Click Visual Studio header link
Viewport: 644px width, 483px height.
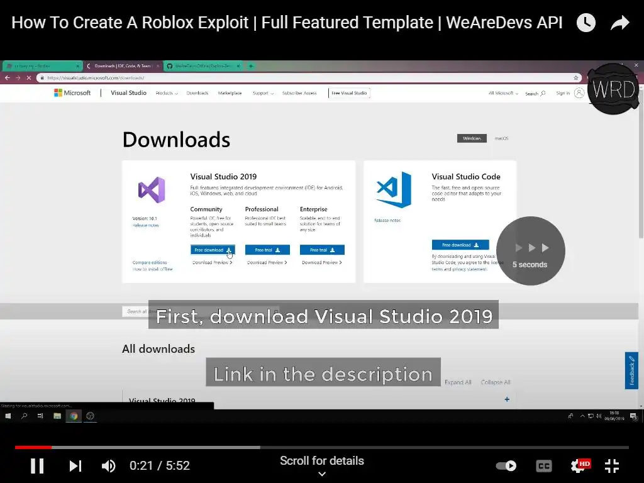(128, 93)
